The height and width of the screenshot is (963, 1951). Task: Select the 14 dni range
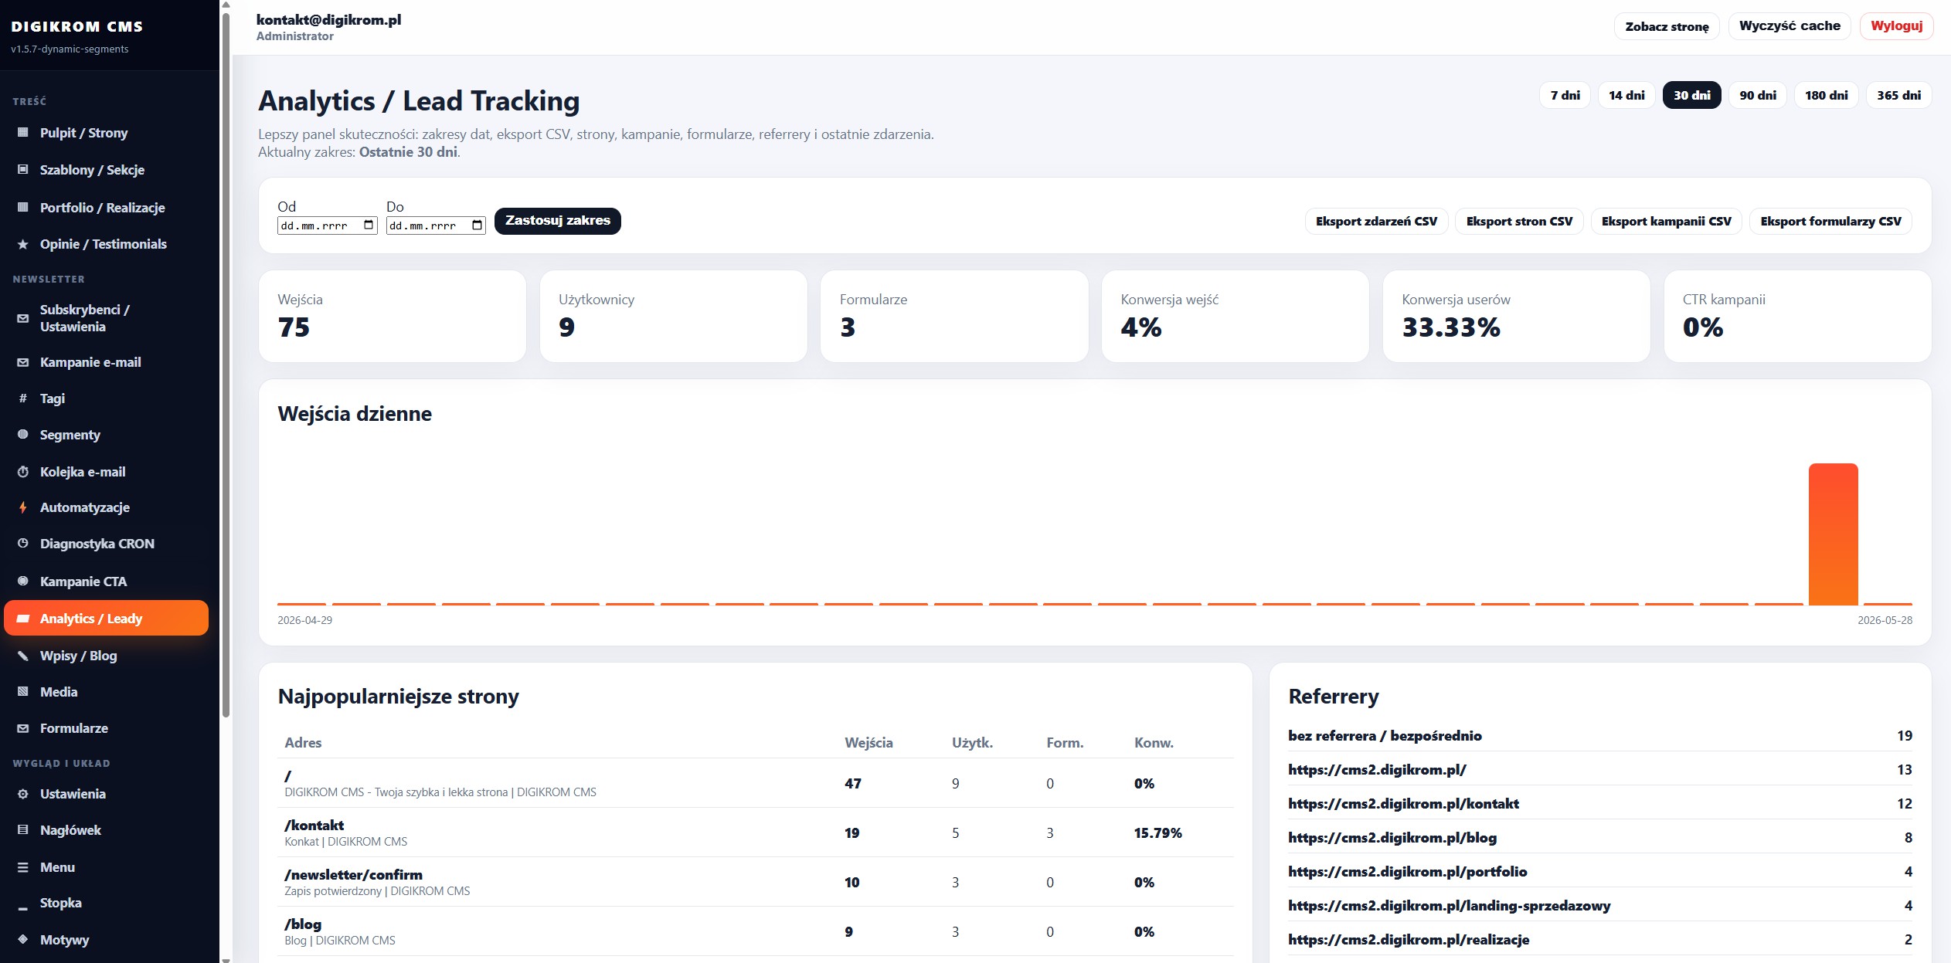point(1626,95)
